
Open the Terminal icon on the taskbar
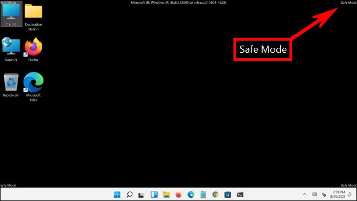coord(240,194)
